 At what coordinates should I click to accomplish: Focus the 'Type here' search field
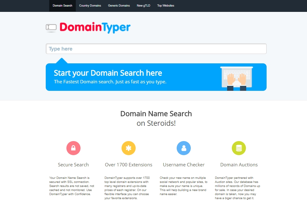point(156,49)
